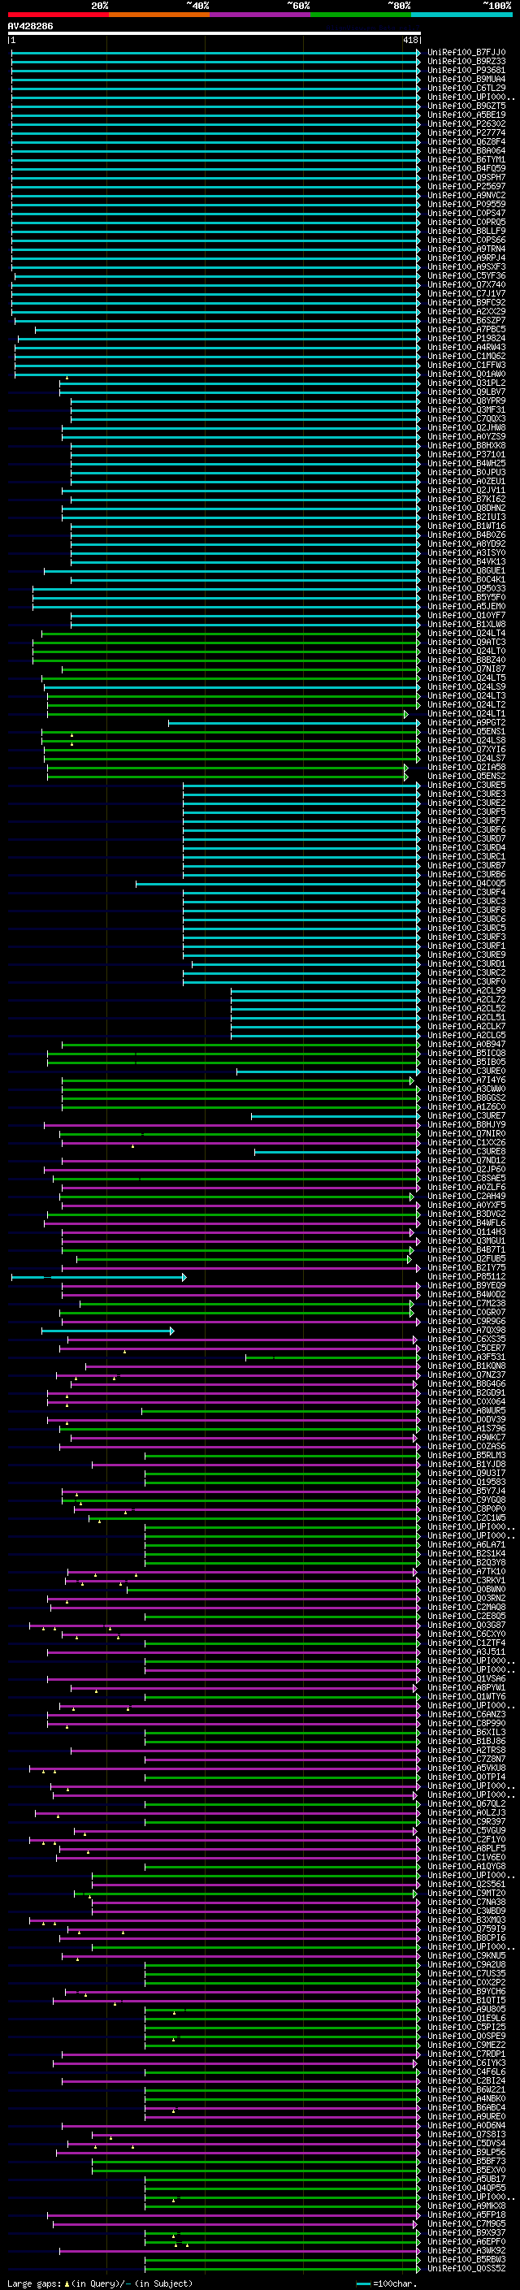
Task: Click the label UniRef100_Q5ENS2
Action: pos(466,776)
